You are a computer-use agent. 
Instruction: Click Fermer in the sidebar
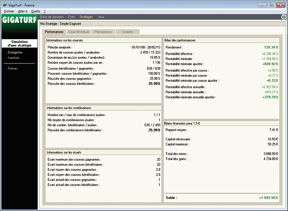(12, 68)
